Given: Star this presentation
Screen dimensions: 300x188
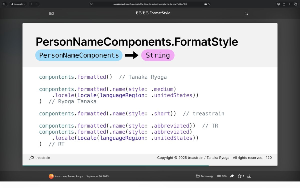Looking at the screenshot, I should click(239, 176).
